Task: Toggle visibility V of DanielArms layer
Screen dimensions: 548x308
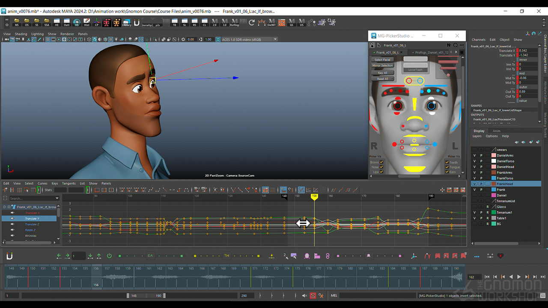Action: [x=474, y=155]
